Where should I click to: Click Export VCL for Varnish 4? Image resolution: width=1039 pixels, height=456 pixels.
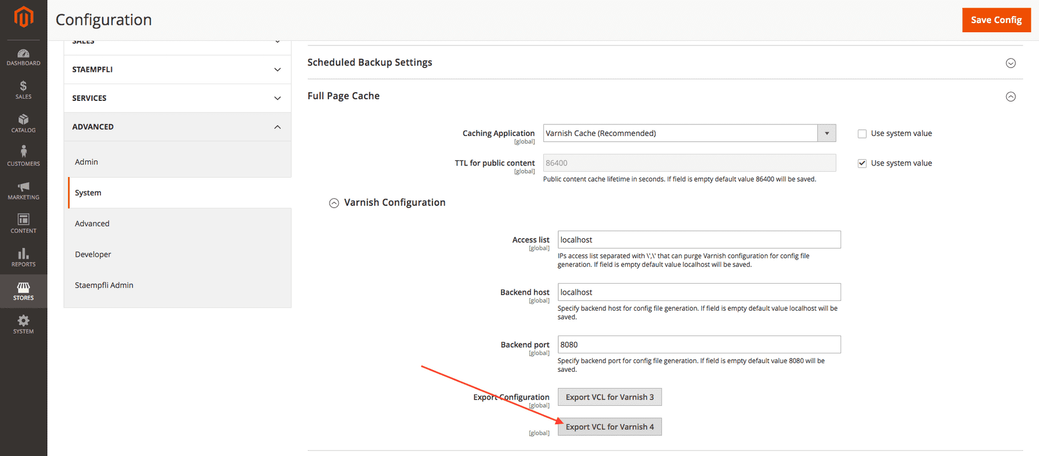610,427
